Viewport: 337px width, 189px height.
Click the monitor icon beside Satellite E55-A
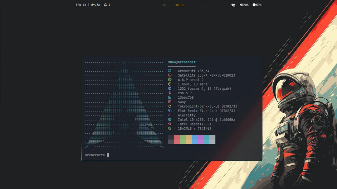tap(170, 75)
